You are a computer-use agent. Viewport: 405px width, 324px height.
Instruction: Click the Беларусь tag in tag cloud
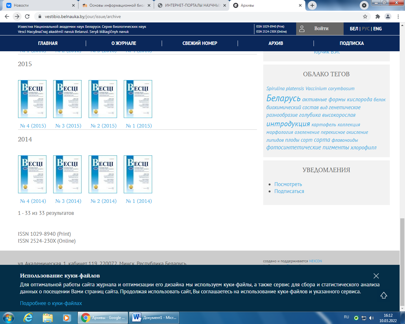[x=283, y=98]
